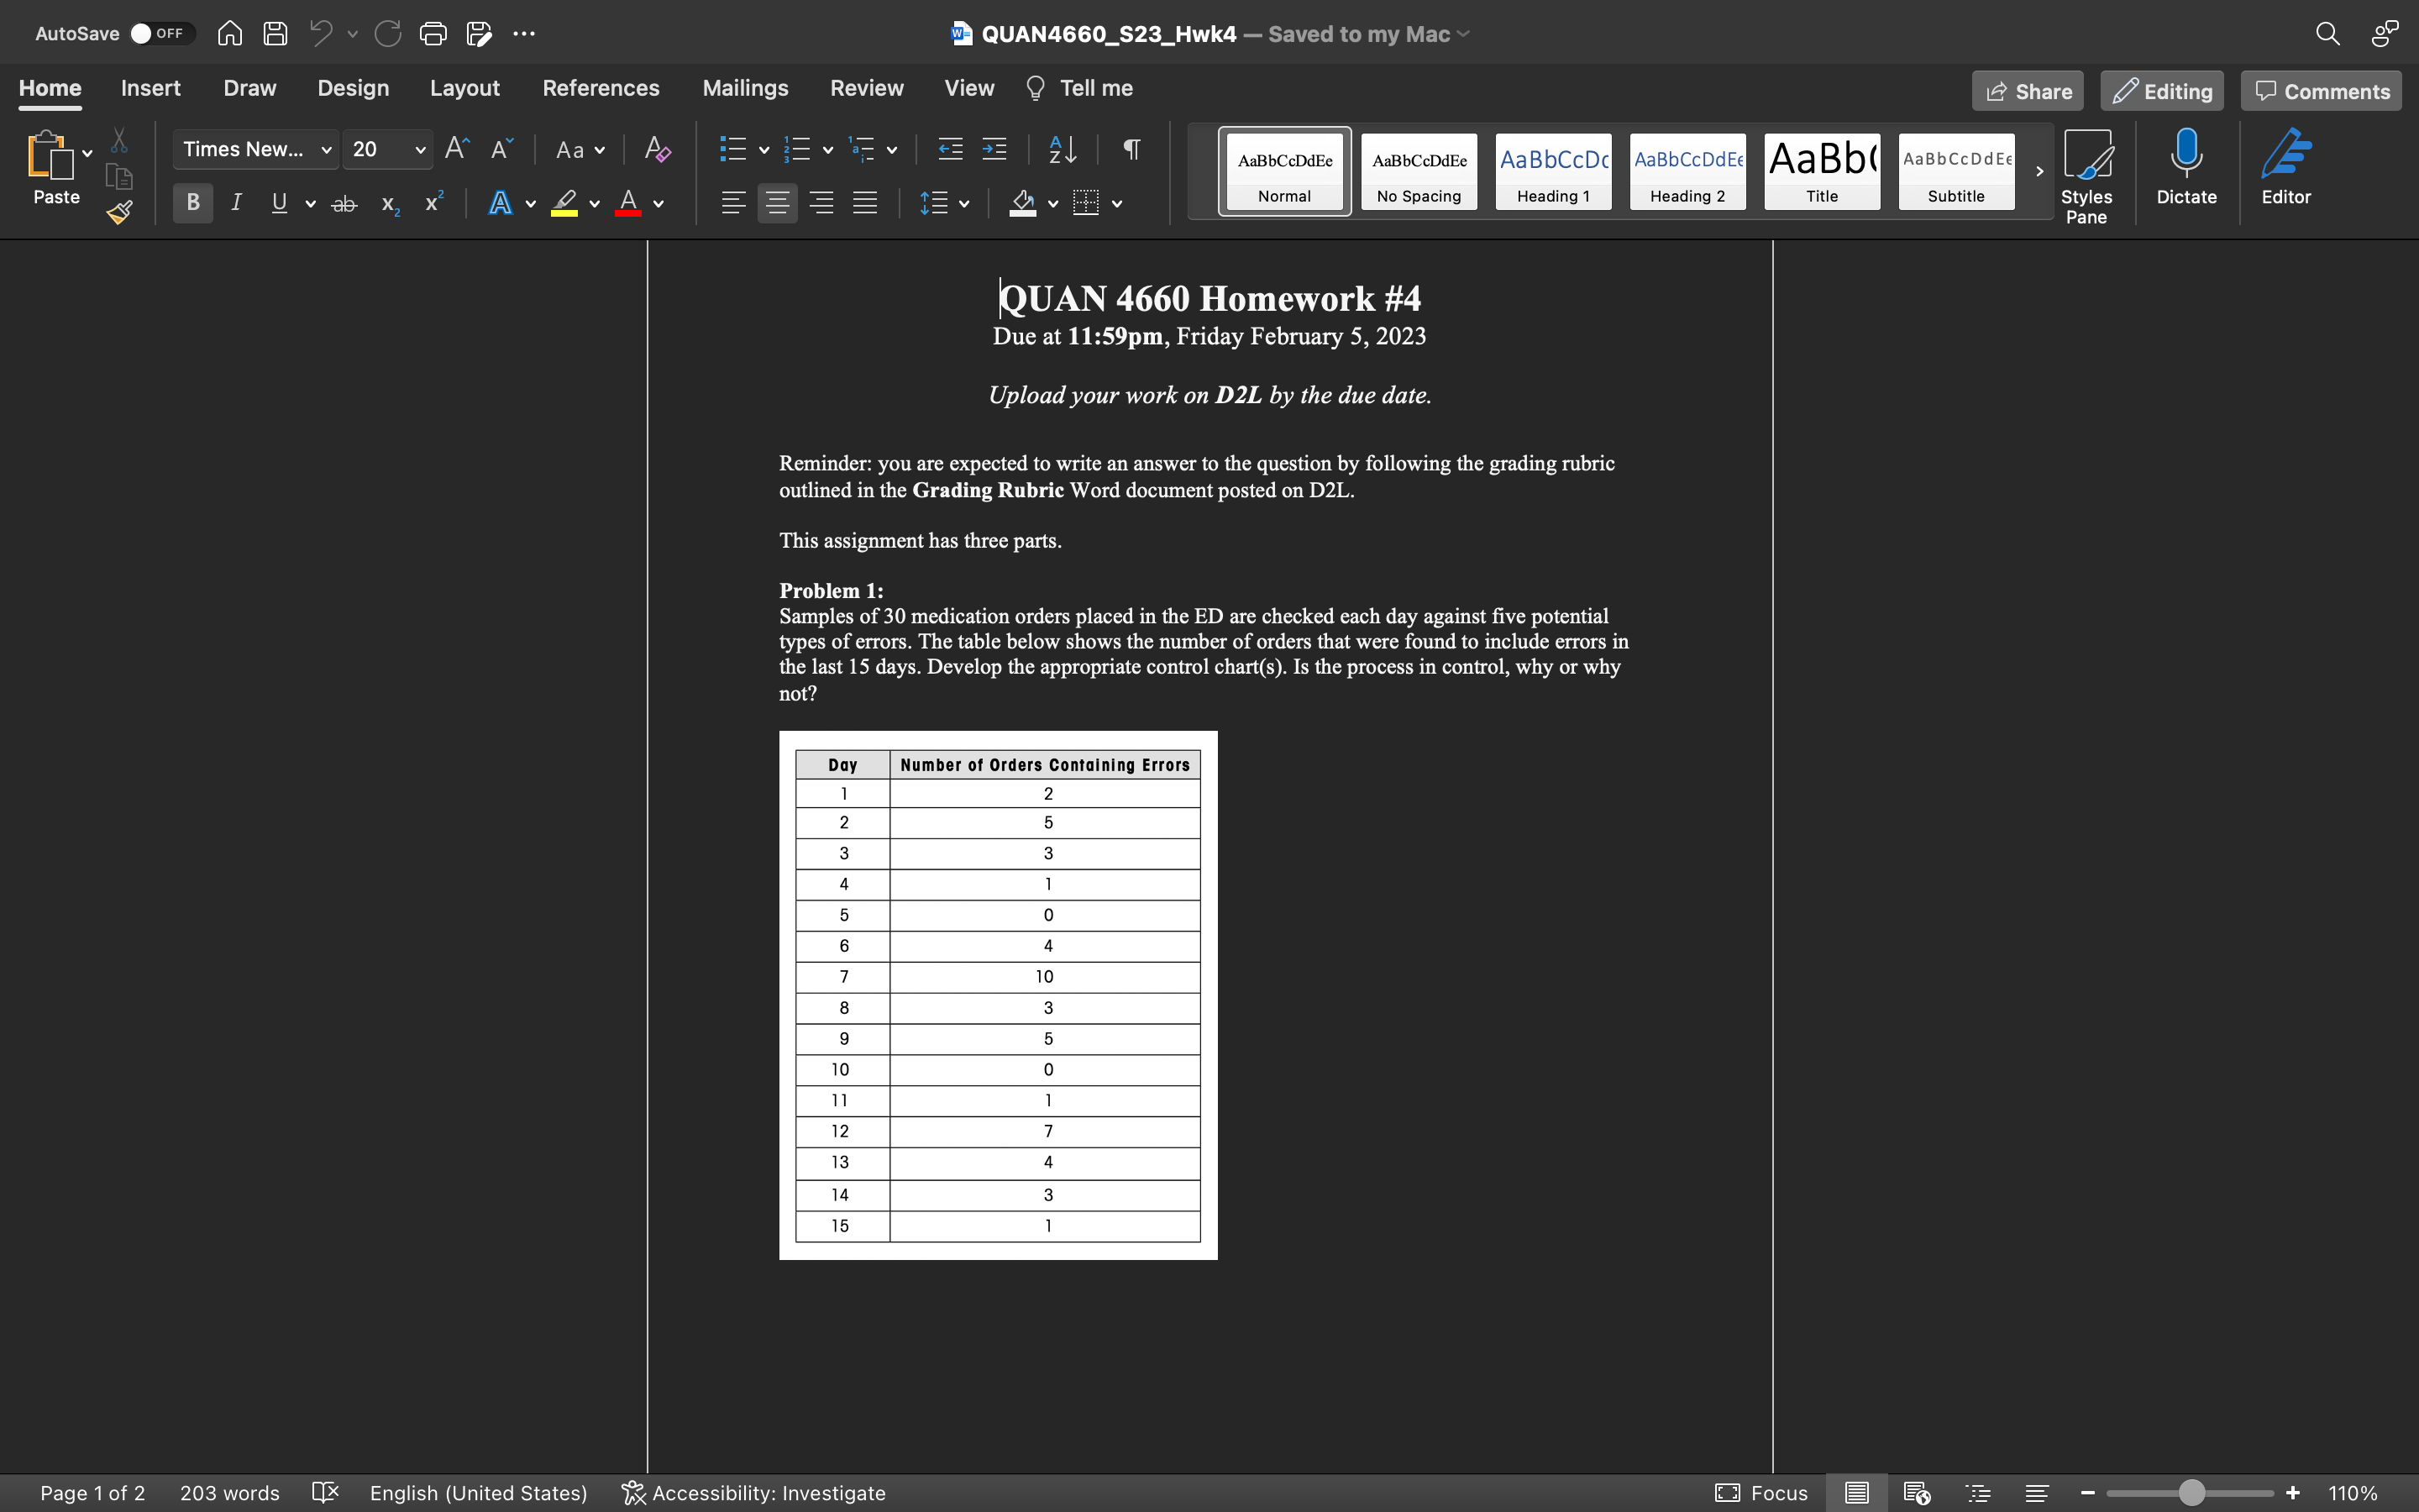
Task: Click the Print icon in title bar
Action: coord(433,34)
